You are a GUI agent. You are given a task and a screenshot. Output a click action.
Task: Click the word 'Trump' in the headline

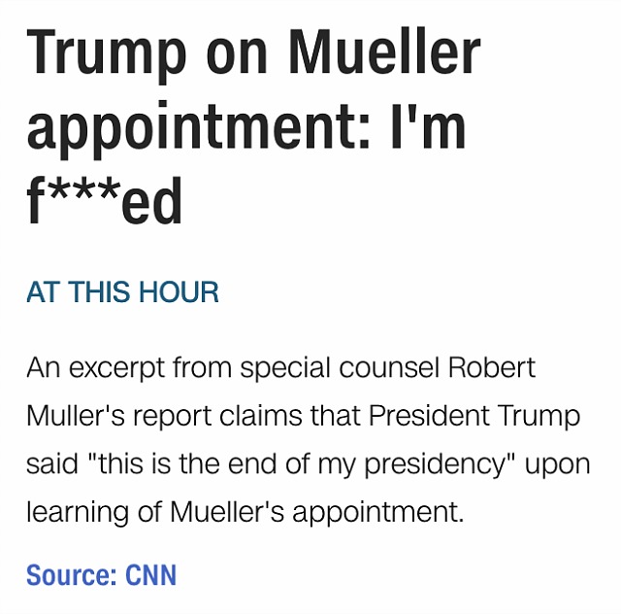coord(107,55)
